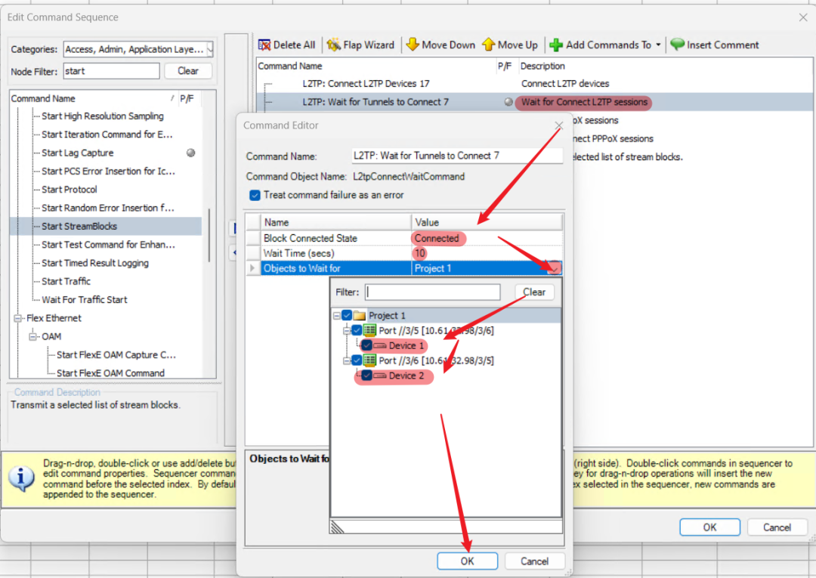Open the Categories dropdown
Image resolution: width=816 pixels, height=578 pixels.
tap(209, 49)
